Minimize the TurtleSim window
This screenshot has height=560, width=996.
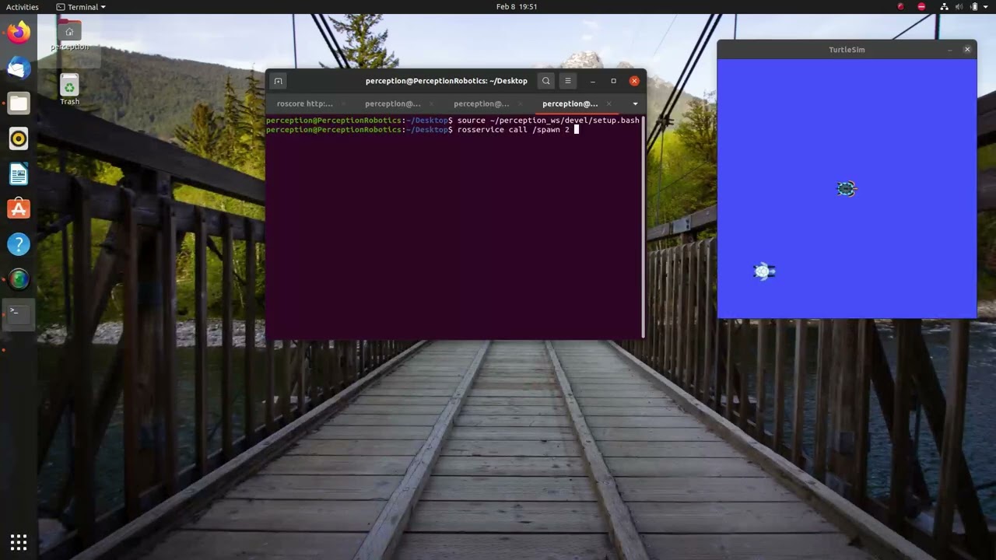point(949,50)
